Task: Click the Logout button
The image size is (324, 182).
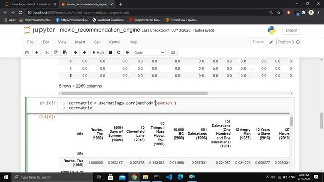Action: click(291, 30)
